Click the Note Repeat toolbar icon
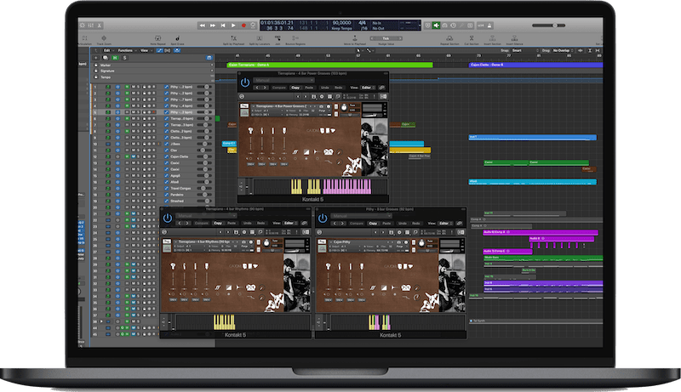The width and height of the screenshot is (681, 392). pos(157,39)
